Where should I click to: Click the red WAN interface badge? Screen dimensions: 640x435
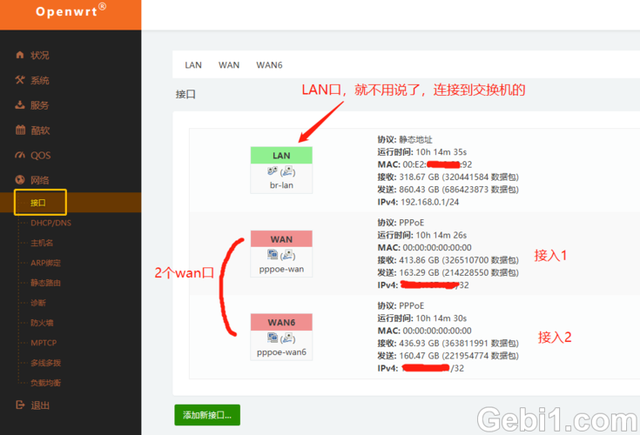point(281,239)
